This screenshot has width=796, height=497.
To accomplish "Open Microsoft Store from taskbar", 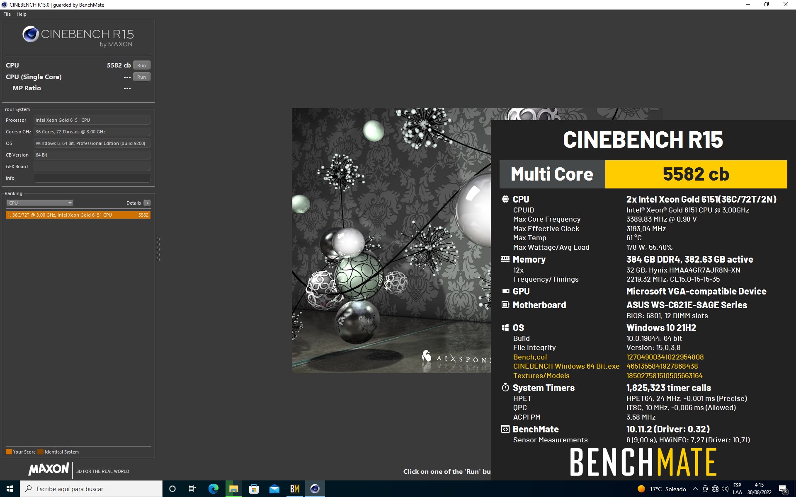I will (x=254, y=489).
